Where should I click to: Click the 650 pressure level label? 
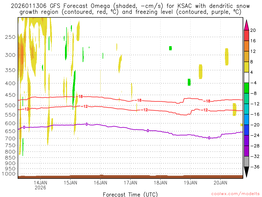[10, 131]
